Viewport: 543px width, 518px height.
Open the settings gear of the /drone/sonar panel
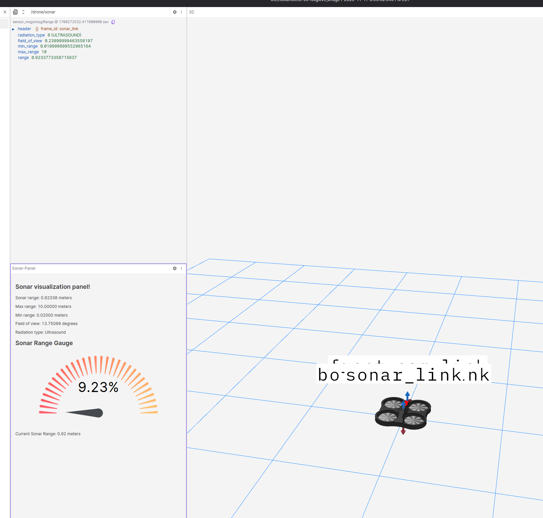tap(174, 12)
